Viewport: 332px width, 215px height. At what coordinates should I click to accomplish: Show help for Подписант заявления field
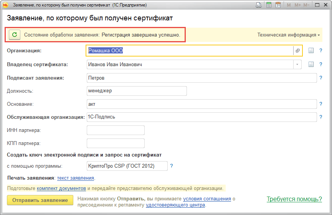320,78
